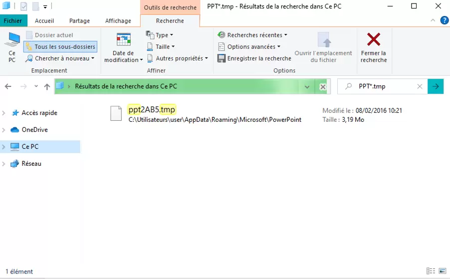
Task: Click the back arrow navigation button
Action: click(x=8, y=86)
